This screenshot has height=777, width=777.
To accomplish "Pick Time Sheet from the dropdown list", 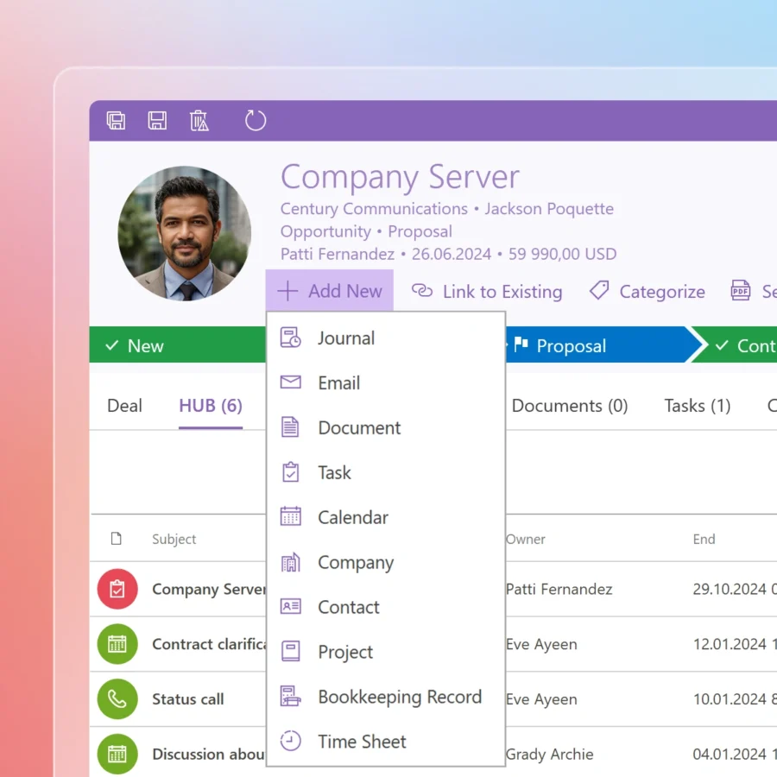I will [362, 742].
